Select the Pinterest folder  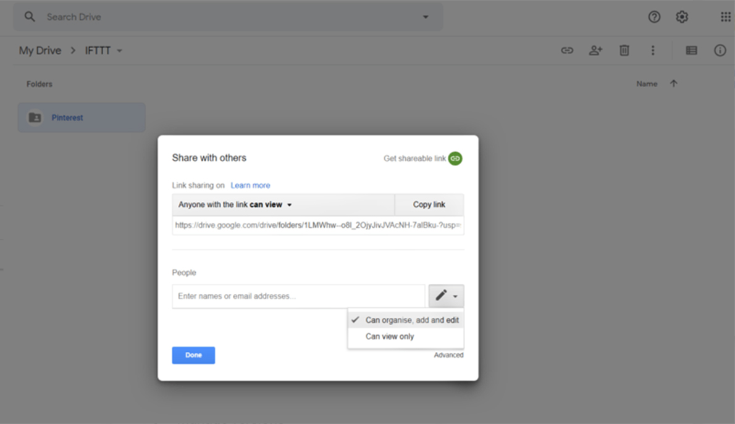point(82,117)
